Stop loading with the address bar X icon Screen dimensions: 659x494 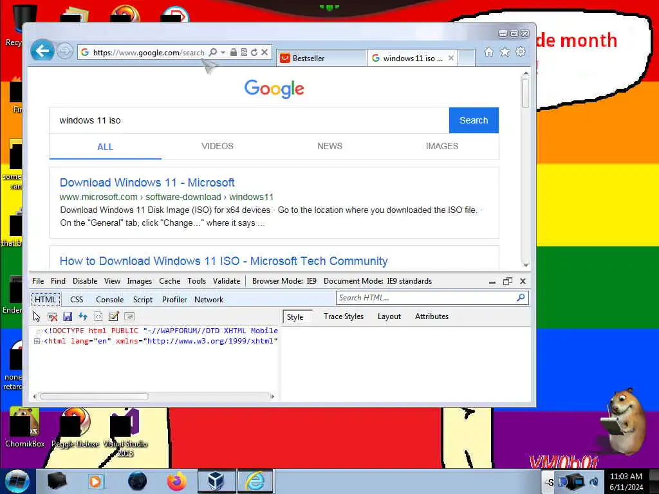[x=265, y=53]
